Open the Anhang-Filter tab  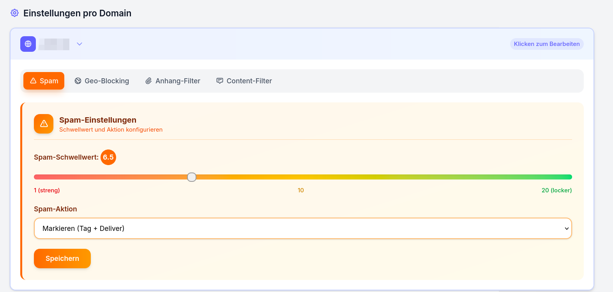pyautogui.click(x=173, y=81)
